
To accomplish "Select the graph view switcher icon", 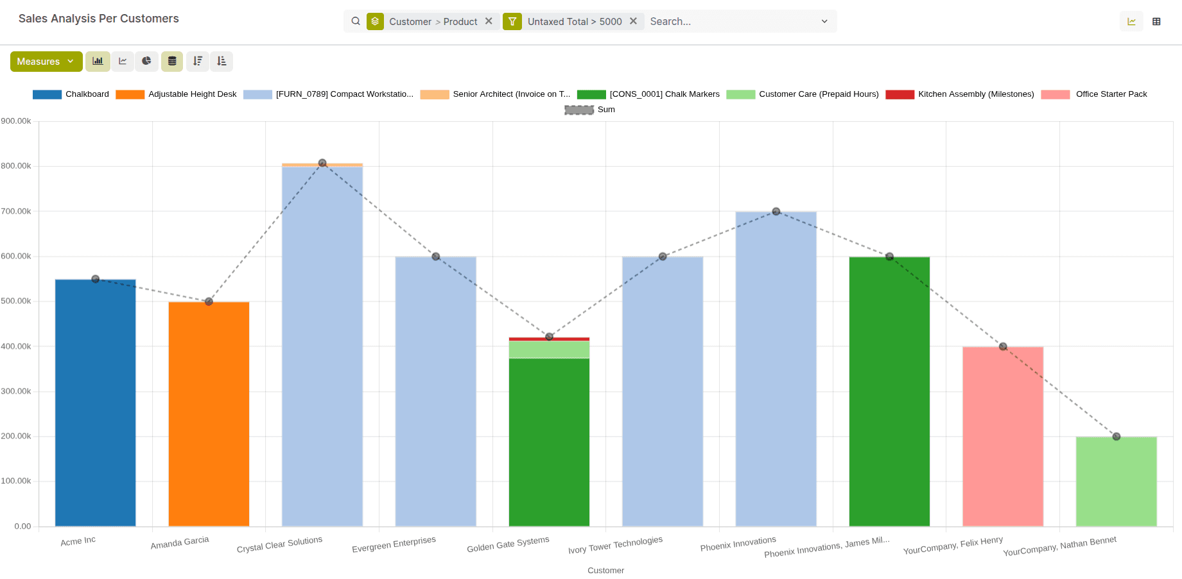I will (1131, 21).
